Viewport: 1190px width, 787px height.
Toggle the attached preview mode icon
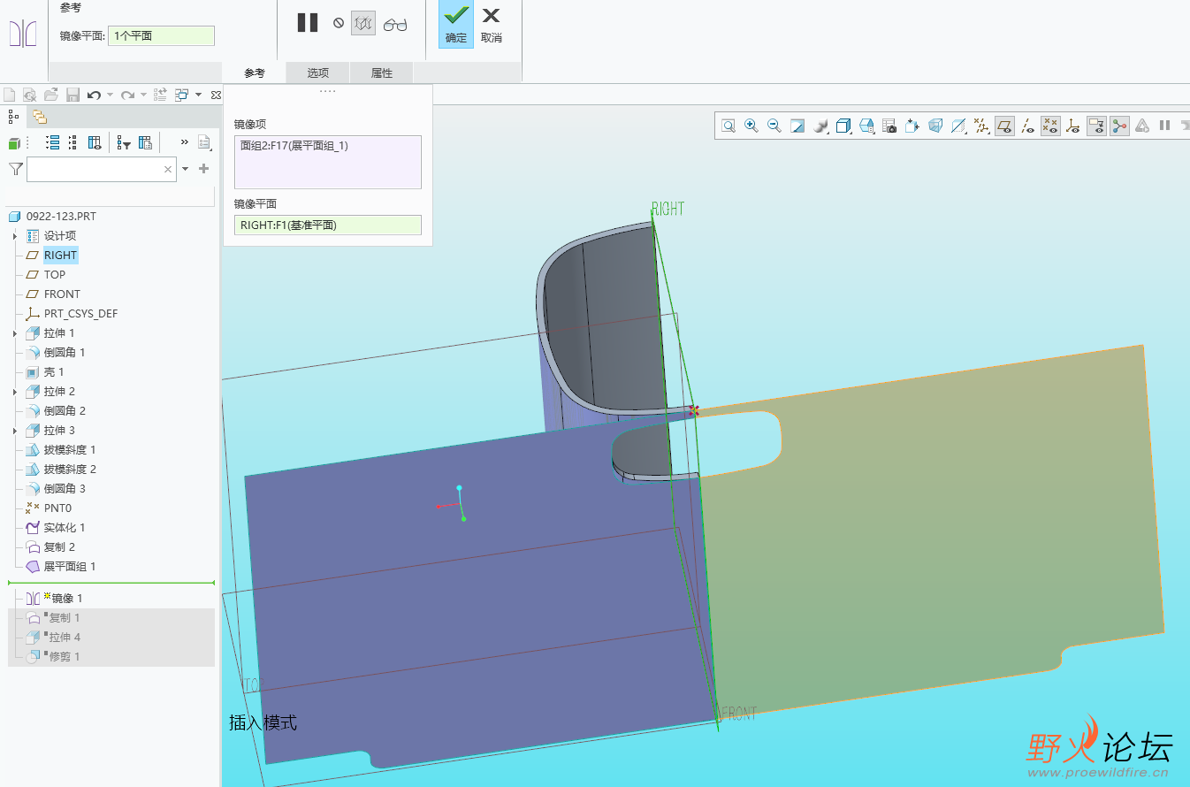(x=363, y=23)
